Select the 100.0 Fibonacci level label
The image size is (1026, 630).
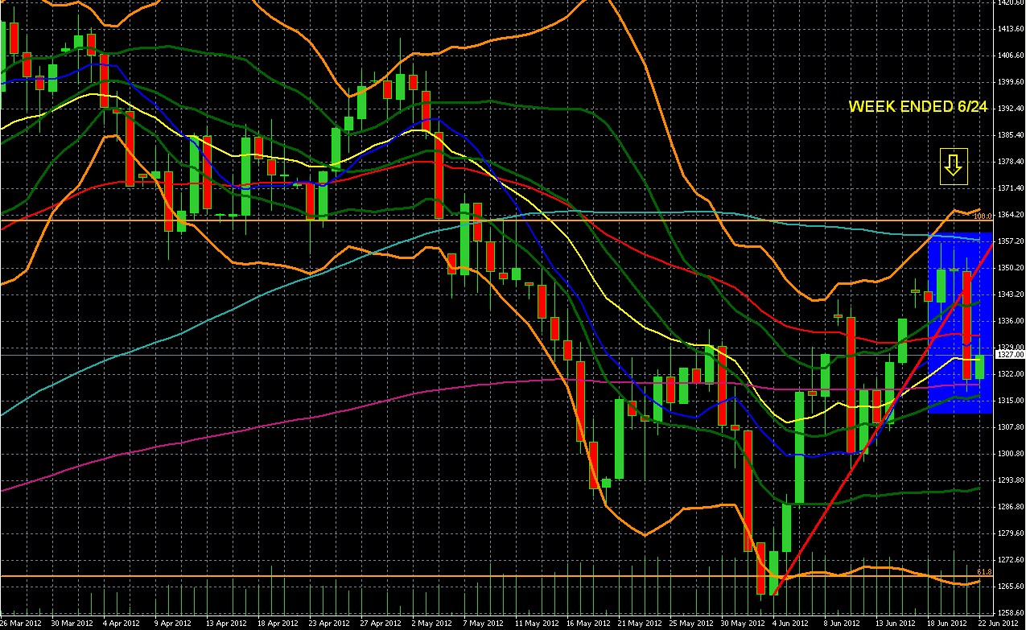click(980, 216)
